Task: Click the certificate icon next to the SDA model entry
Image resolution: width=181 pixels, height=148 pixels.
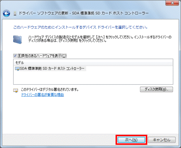Action: click(x=17, y=69)
